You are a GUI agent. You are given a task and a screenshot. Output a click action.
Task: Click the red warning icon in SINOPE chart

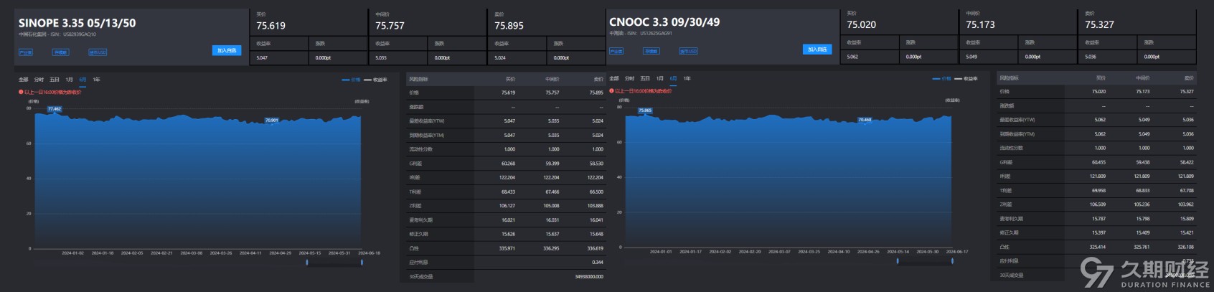(21, 92)
